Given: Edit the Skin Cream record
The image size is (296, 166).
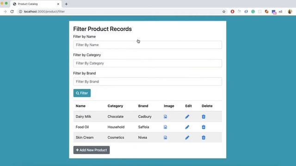Looking at the screenshot, I should click(187, 137).
